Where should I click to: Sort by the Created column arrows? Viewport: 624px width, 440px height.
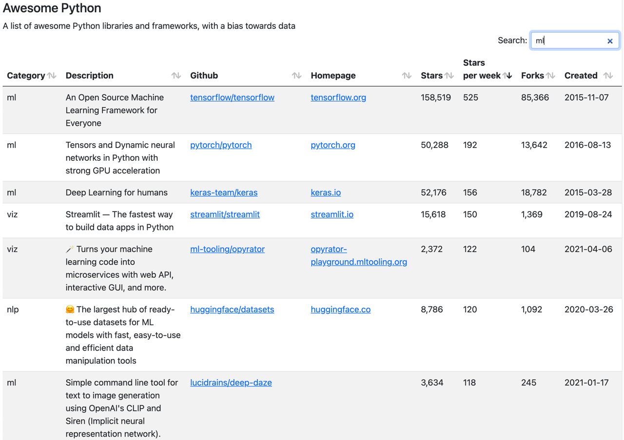click(x=608, y=76)
